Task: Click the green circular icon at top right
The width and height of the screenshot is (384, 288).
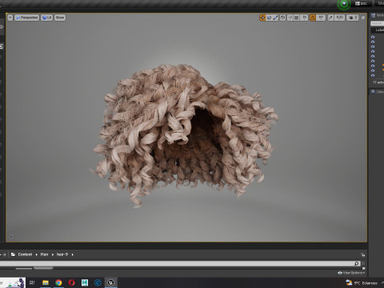Action: [344, 4]
